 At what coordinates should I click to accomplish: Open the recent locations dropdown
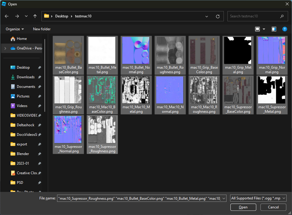26,16
